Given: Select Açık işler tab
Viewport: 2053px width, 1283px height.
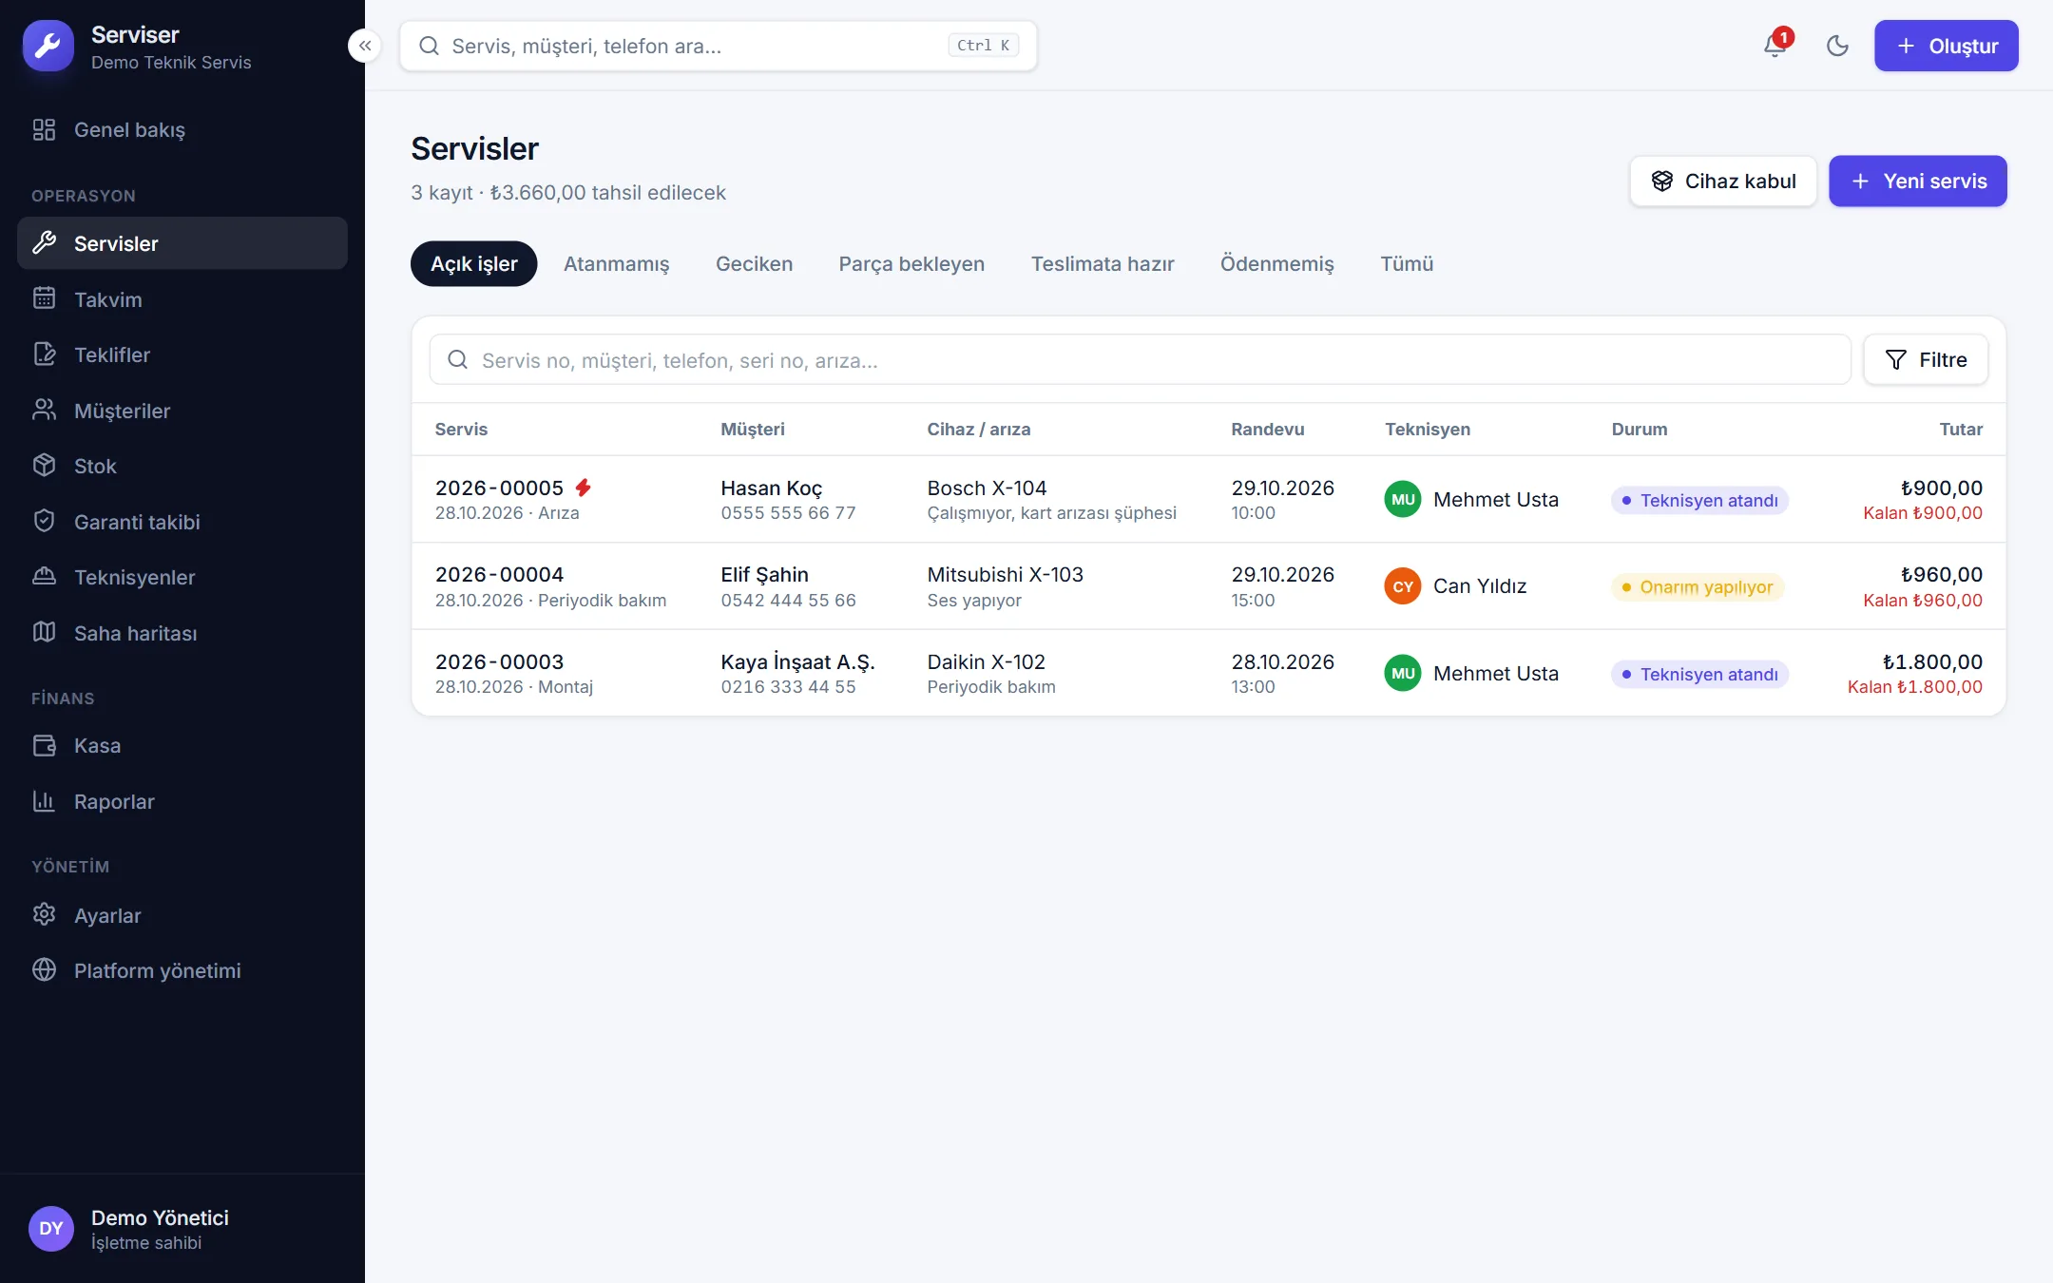Looking at the screenshot, I should tap(473, 263).
